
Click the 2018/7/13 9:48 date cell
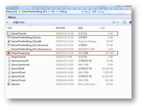pos(64,57)
